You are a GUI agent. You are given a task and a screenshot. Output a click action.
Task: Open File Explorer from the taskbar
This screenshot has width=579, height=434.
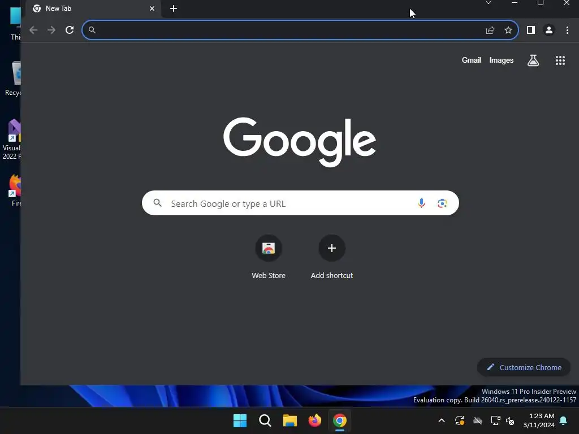(x=290, y=420)
